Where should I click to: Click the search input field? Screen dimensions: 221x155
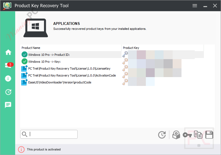(49, 134)
